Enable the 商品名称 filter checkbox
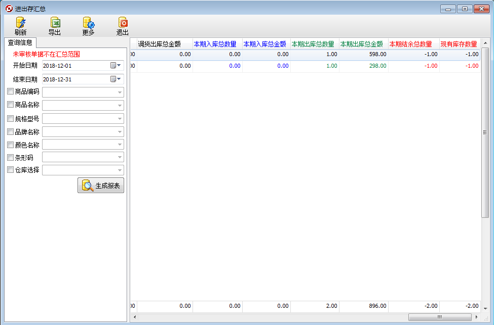Screen dimensions: 494x325 click(11, 104)
